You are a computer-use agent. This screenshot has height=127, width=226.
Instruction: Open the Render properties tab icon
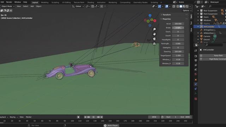(196, 56)
